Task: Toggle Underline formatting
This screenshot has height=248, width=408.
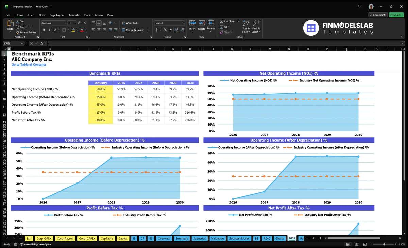Action: tap(55, 30)
